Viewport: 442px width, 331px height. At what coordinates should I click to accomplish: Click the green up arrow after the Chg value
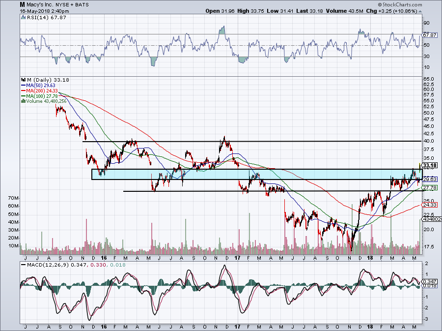click(420, 11)
